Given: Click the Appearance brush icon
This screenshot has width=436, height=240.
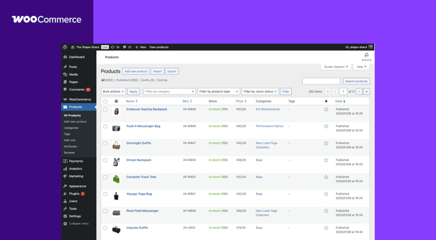Looking at the screenshot, I should (x=65, y=186).
